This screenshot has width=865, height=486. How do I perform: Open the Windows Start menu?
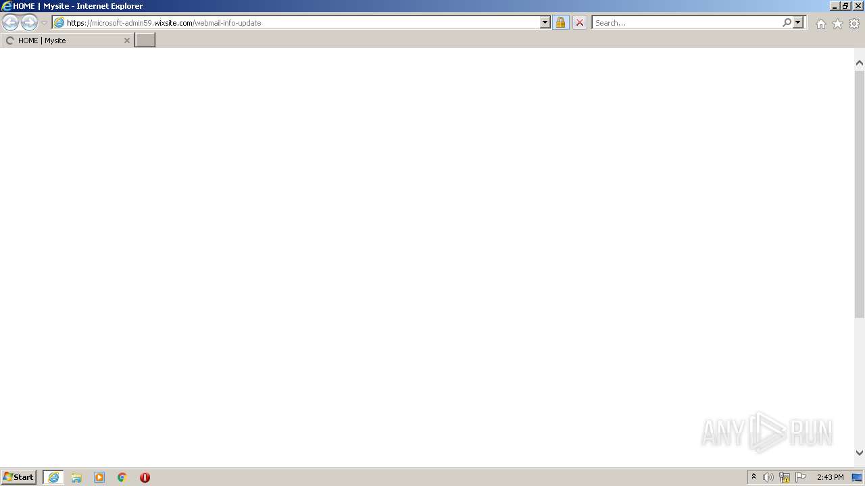[x=19, y=477]
